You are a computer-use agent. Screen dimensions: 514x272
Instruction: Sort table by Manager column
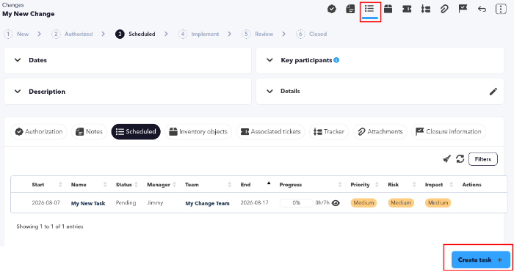[175, 185]
